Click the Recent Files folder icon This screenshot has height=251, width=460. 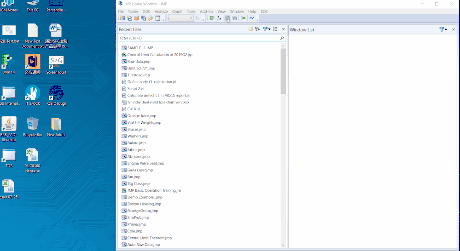click(x=250, y=29)
